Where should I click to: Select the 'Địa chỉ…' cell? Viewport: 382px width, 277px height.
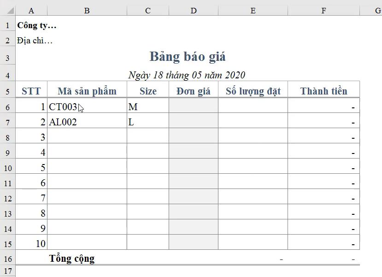[31, 41]
